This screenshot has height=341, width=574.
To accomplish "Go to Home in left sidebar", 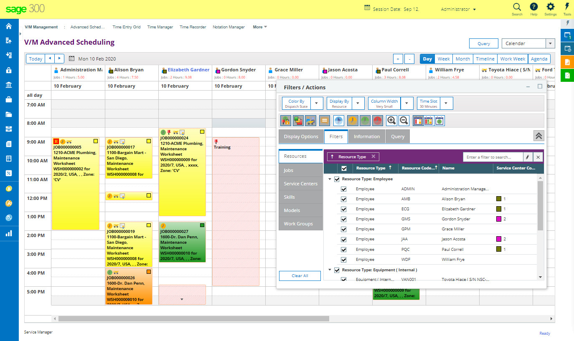I will pos(9,26).
